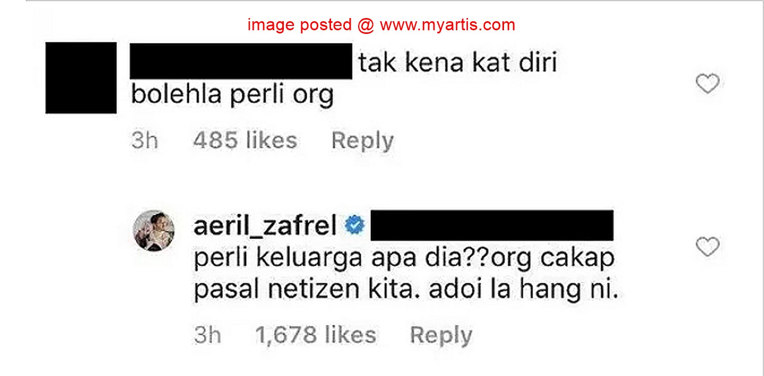Click the 3h timestamp beside 485 likes
The image size is (764, 376).
145,141
